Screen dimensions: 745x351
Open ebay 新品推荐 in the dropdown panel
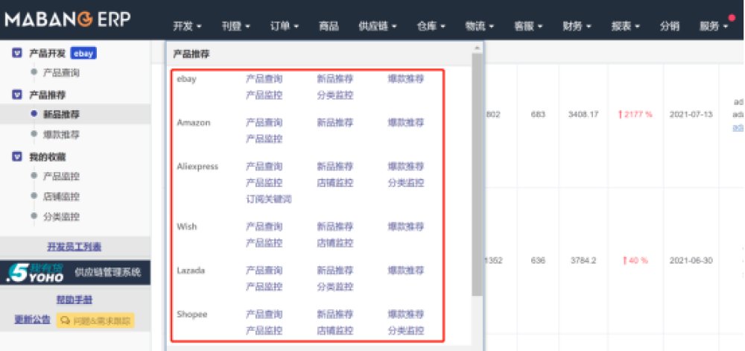(335, 79)
